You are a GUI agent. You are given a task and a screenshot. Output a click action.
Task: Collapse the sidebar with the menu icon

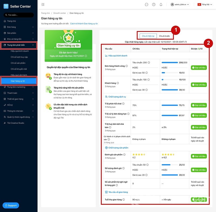(43, 4)
